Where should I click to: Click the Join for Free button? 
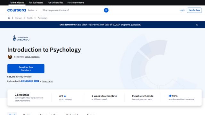[x=194, y=10]
